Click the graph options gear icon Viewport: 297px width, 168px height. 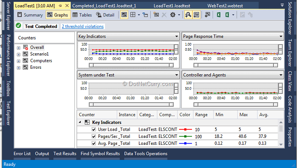(x=173, y=15)
